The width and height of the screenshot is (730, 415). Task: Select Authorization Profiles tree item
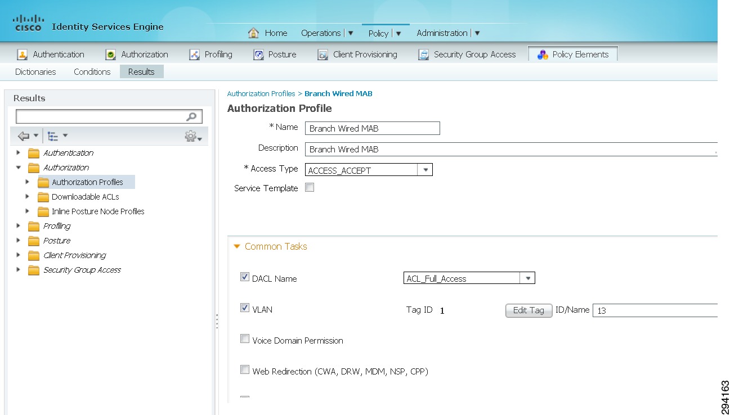point(87,182)
